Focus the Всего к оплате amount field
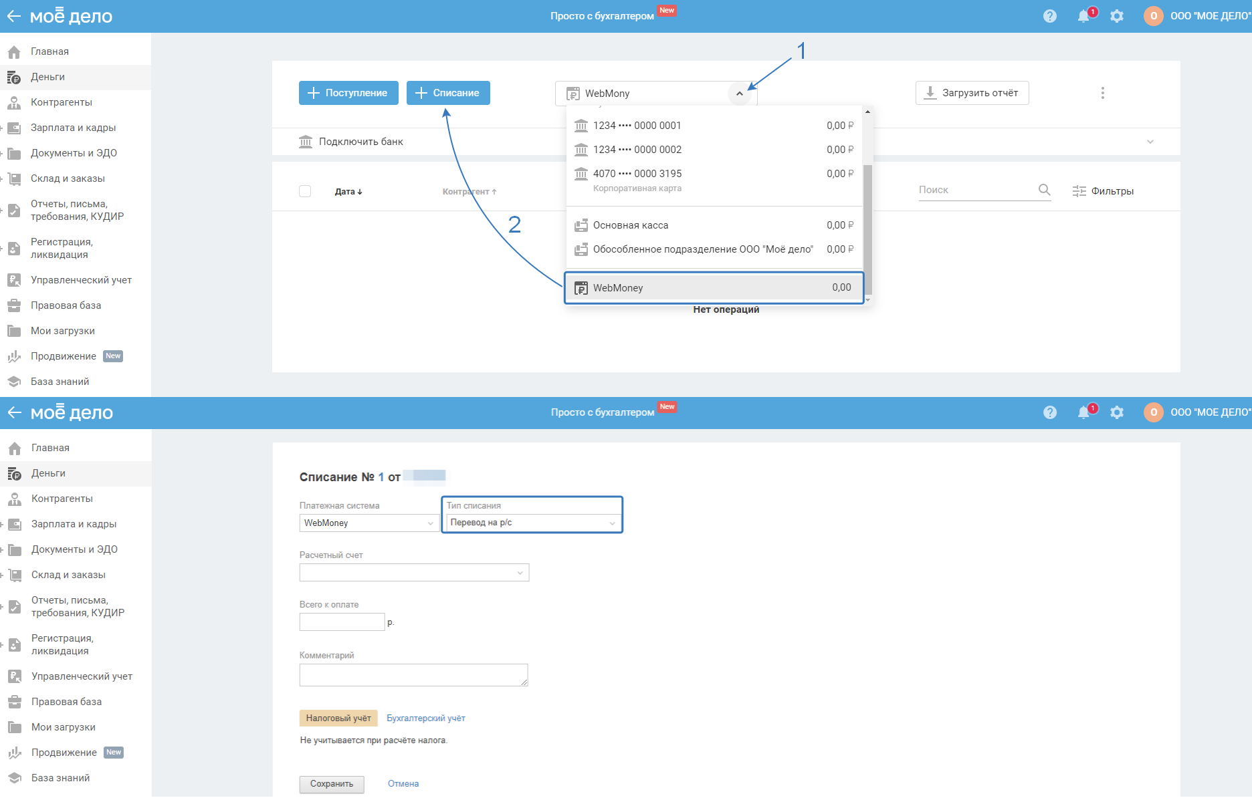1252x798 pixels. coord(342,622)
